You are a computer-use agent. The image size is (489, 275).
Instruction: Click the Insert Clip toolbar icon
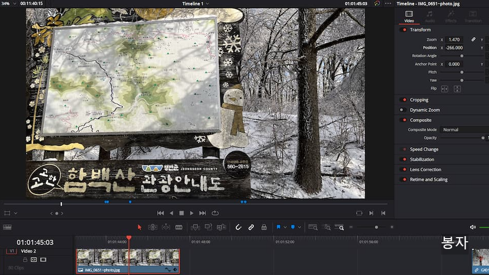click(x=195, y=227)
